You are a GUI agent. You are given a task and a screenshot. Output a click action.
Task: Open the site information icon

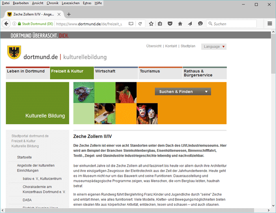coord(14,24)
